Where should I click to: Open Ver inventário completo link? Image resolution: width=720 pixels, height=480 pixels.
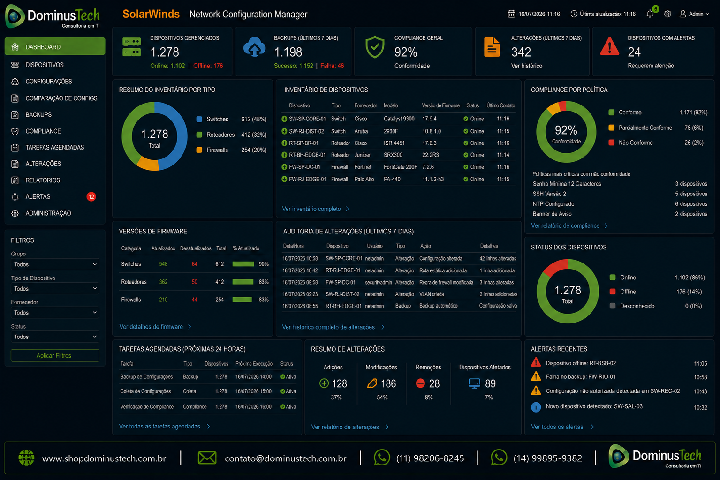311,209
